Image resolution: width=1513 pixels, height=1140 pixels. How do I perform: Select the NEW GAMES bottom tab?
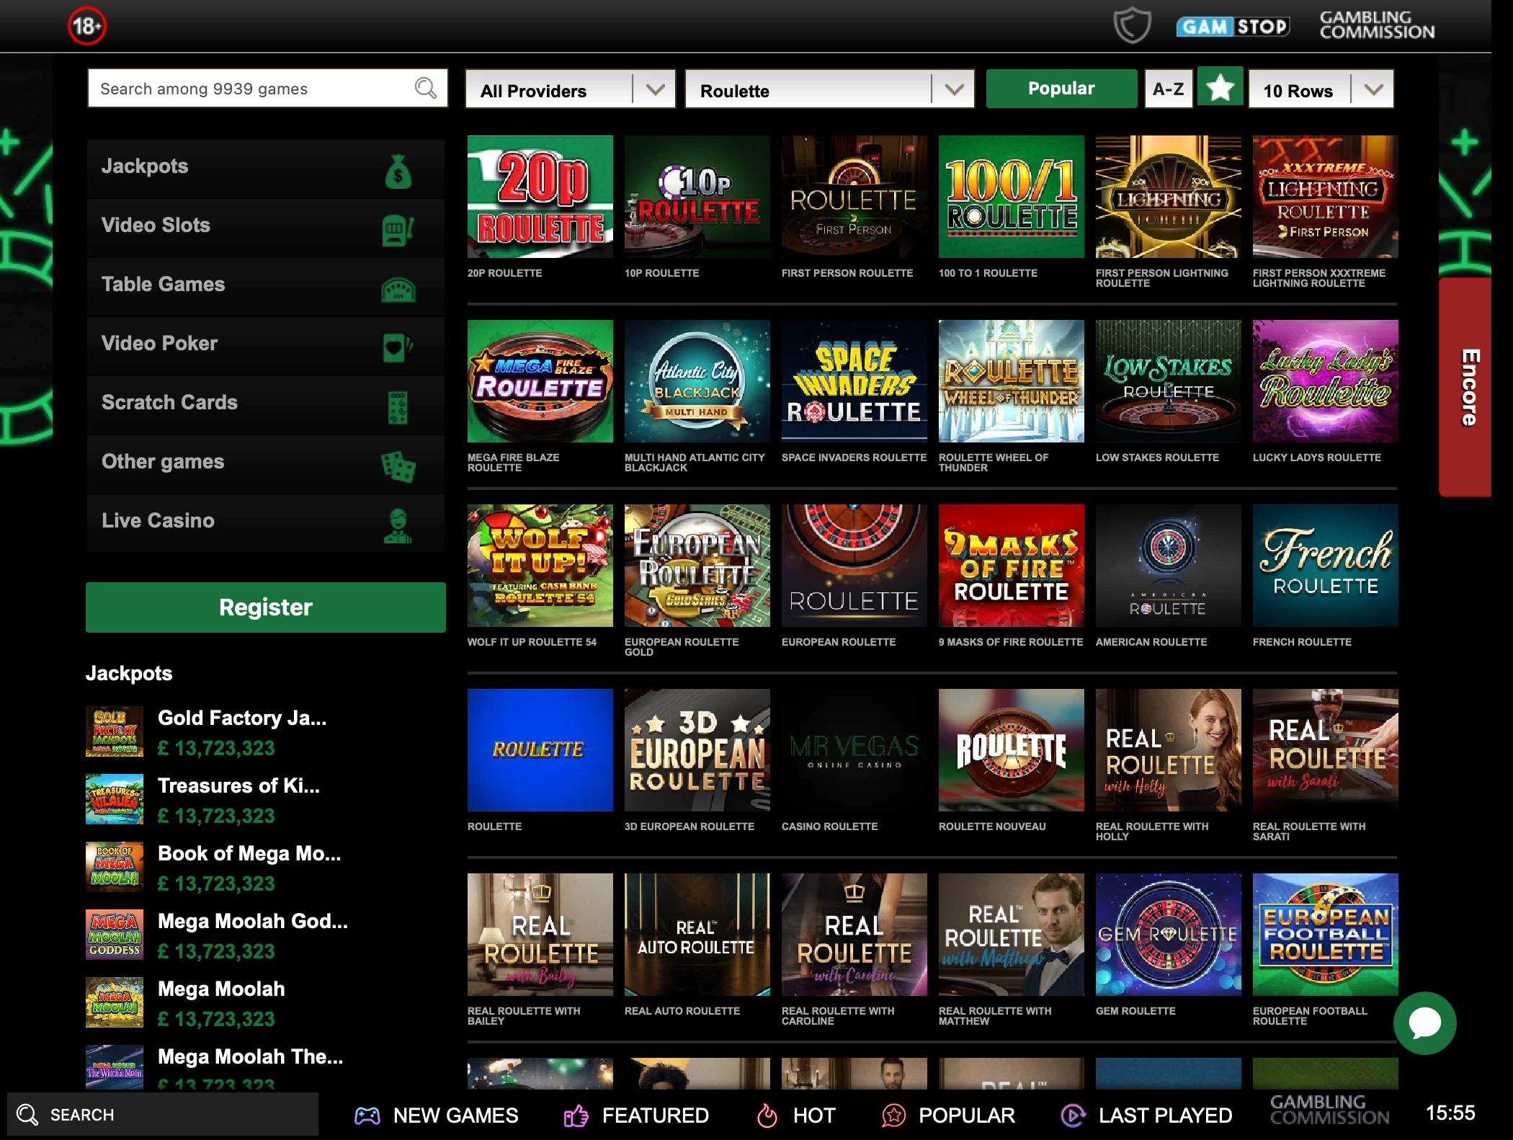(437, 1115)
